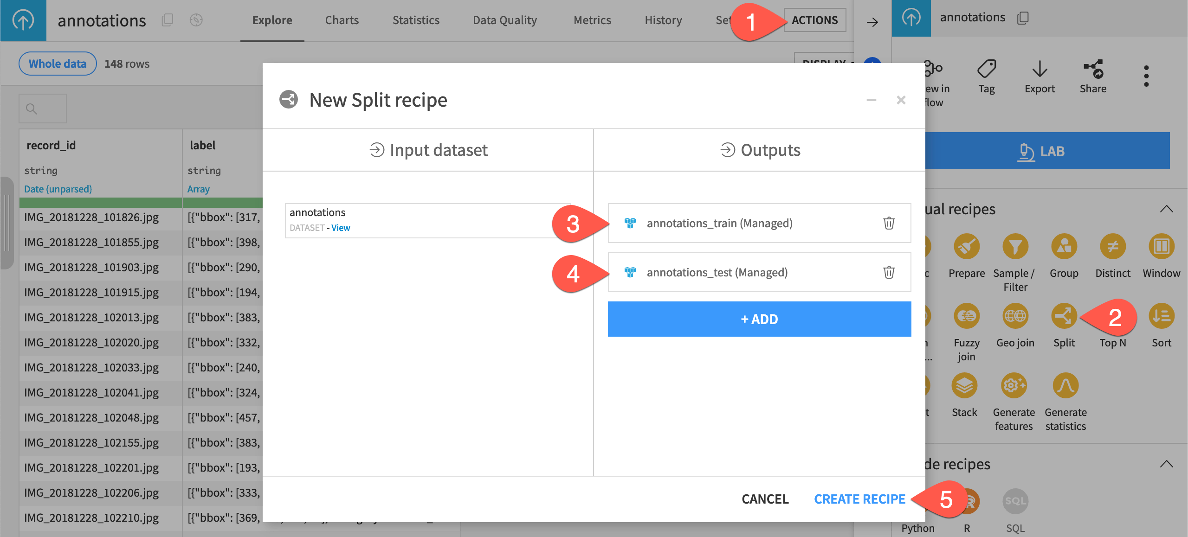1188x537 pixels.
Task: Open the Statistics tab
Action: (416, 20)
